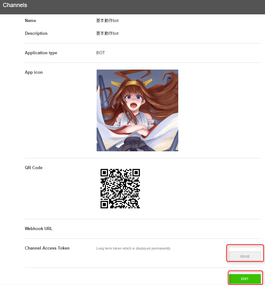Click the Channel Access Token label

(47, 248)
